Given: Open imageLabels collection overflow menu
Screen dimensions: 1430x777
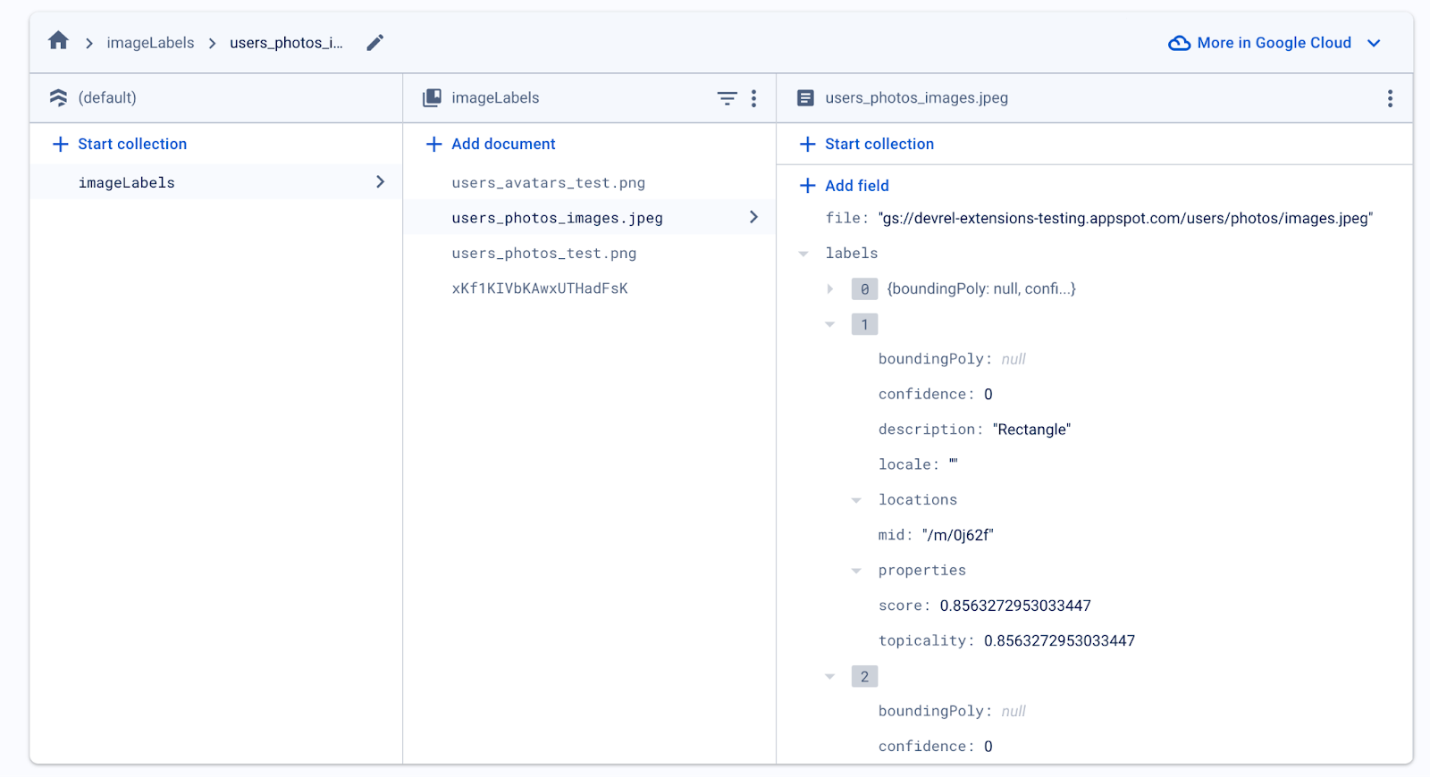Looking at the screenshot, I should [x=754, y=98].
